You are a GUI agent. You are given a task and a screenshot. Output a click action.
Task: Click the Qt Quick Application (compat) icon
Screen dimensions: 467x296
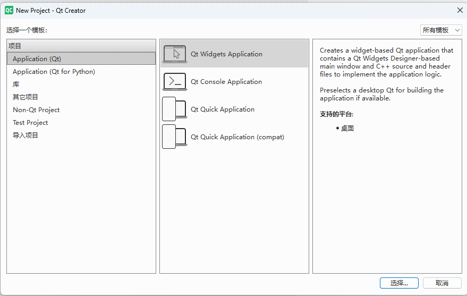tap(175, 137)
